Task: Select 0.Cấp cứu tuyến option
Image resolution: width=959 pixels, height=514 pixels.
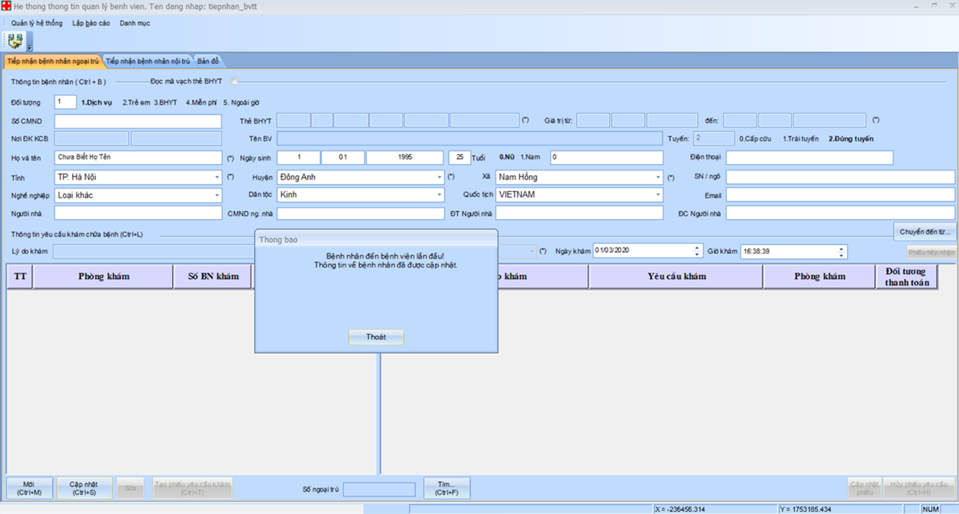Action: tap(756, 138)
